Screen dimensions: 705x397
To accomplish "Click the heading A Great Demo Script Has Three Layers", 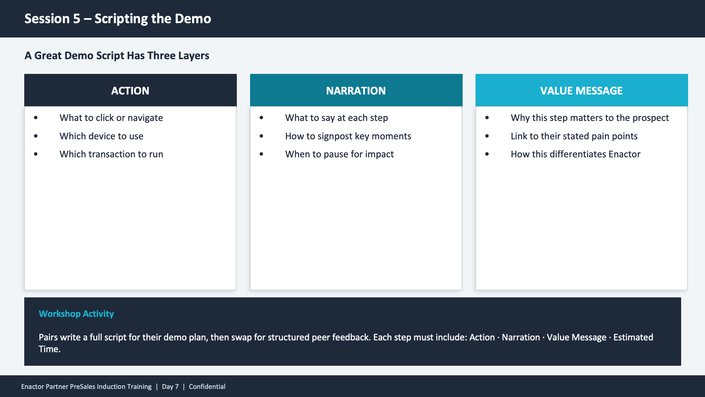I will 117,56.
